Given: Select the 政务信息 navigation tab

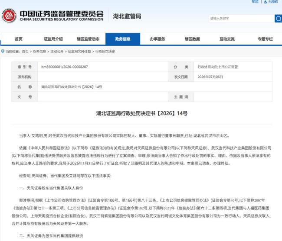Looking at the screenshot, I should pos(123,39).
